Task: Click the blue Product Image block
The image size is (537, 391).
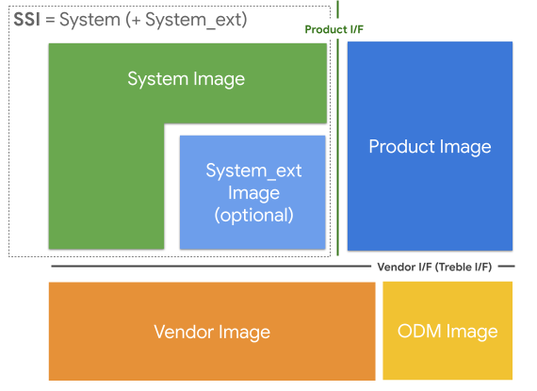Action: tap(430, 146)
